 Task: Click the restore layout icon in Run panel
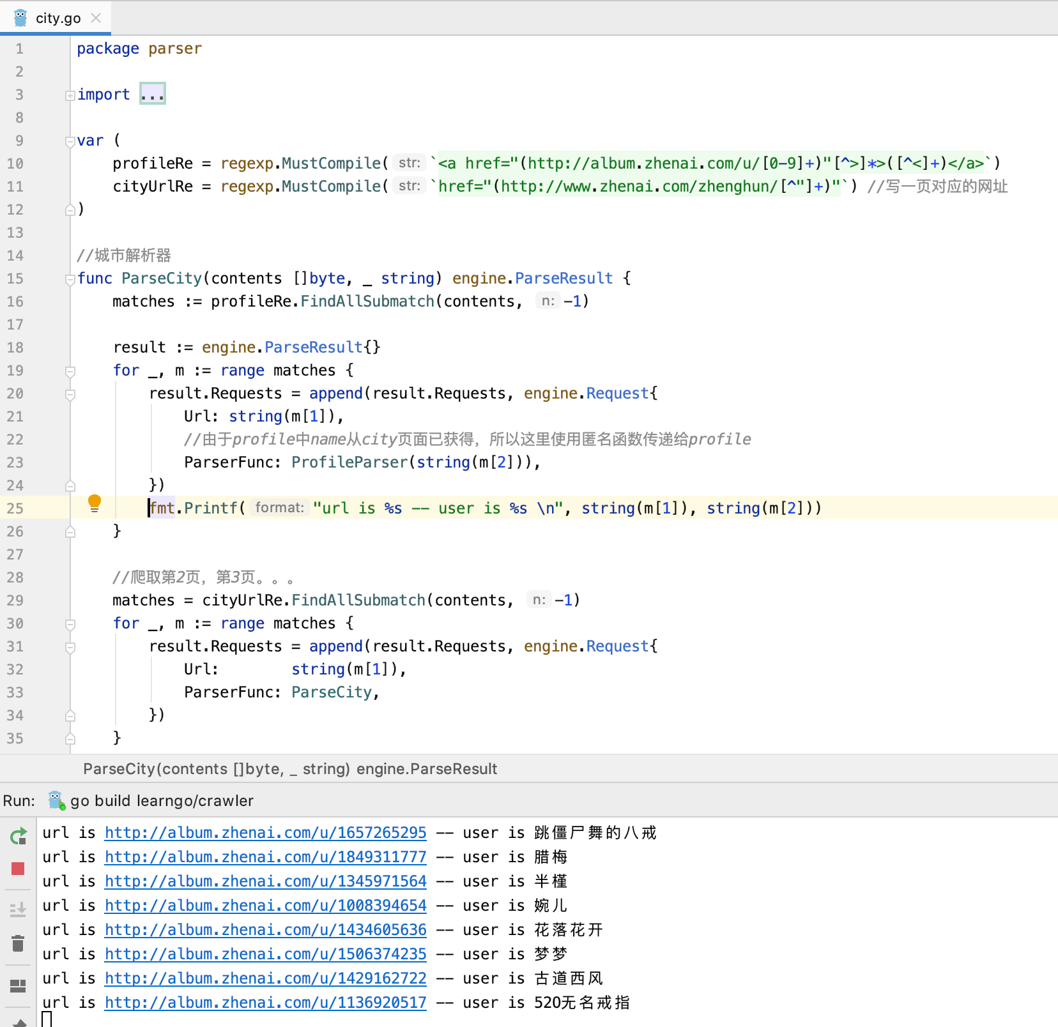18,986
